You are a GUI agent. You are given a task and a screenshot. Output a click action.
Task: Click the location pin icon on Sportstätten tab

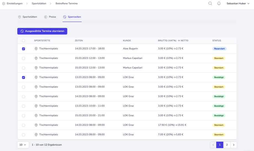pyautogui.click(x=20, y=17)
